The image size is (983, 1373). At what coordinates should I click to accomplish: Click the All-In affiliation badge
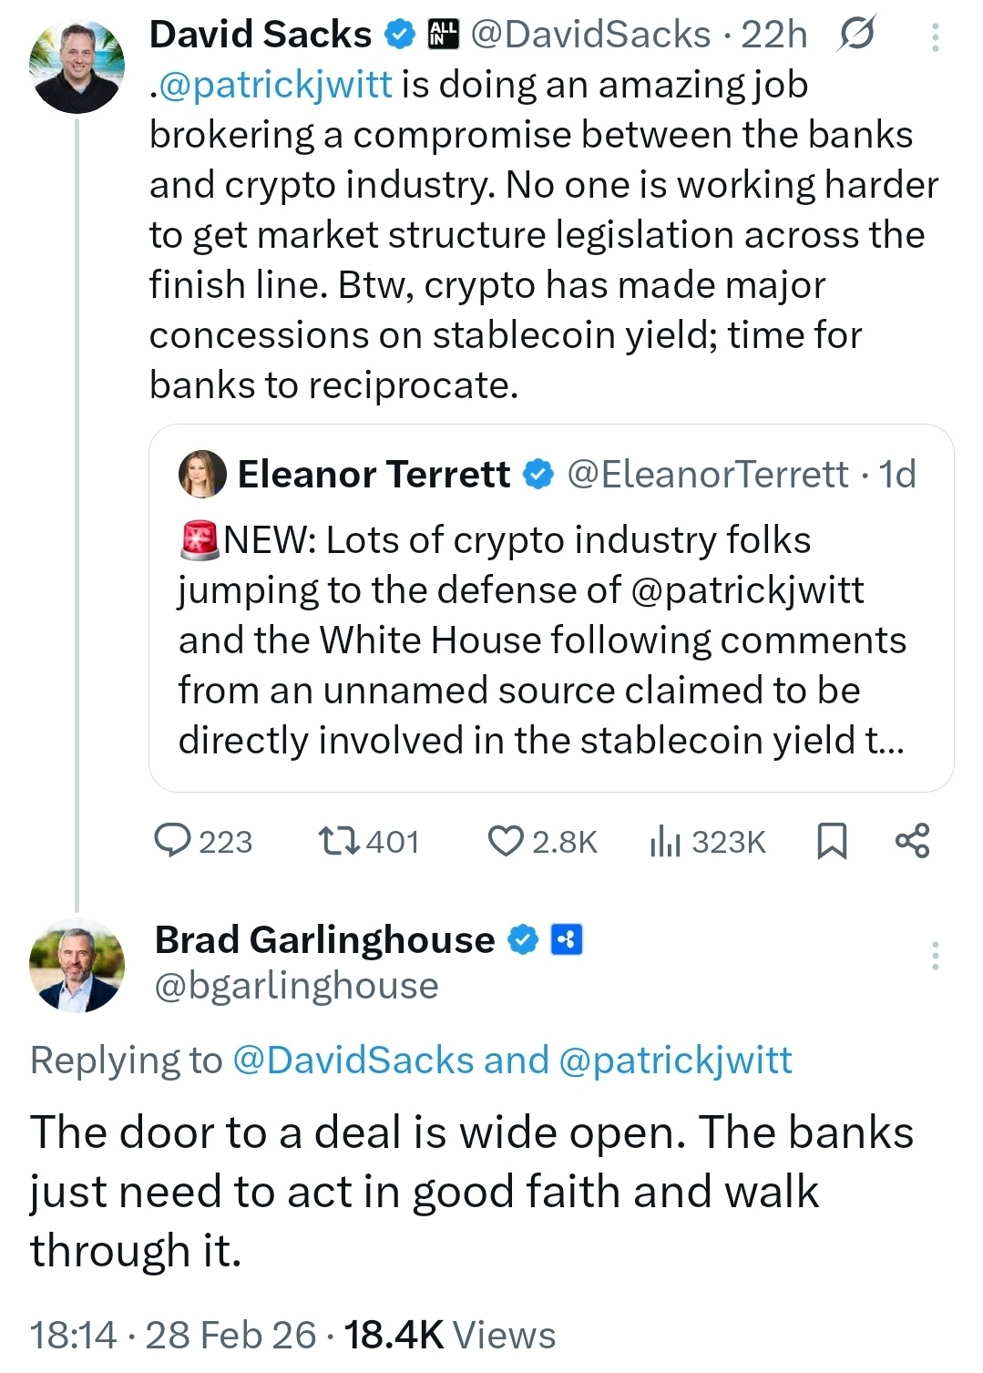tap(444, 35)
